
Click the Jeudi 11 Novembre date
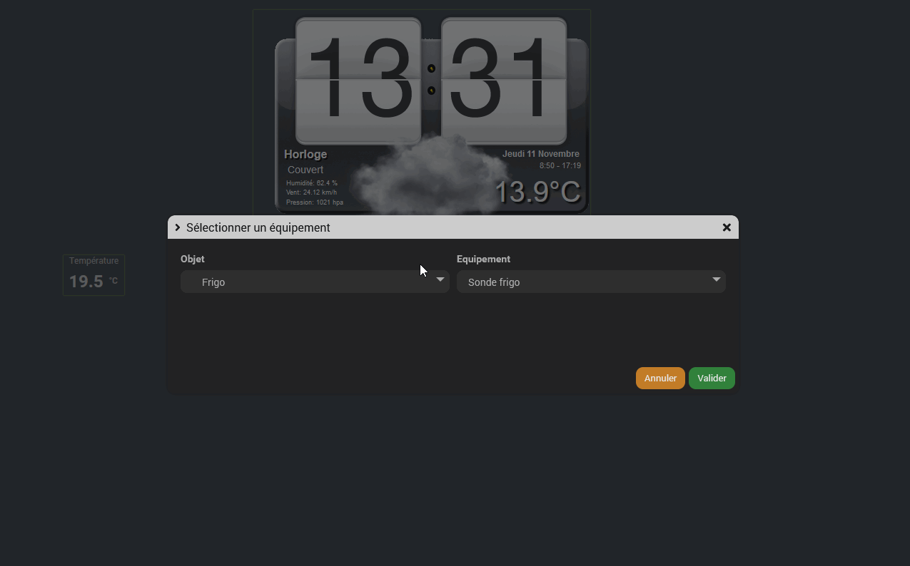(x=541, y=154)
